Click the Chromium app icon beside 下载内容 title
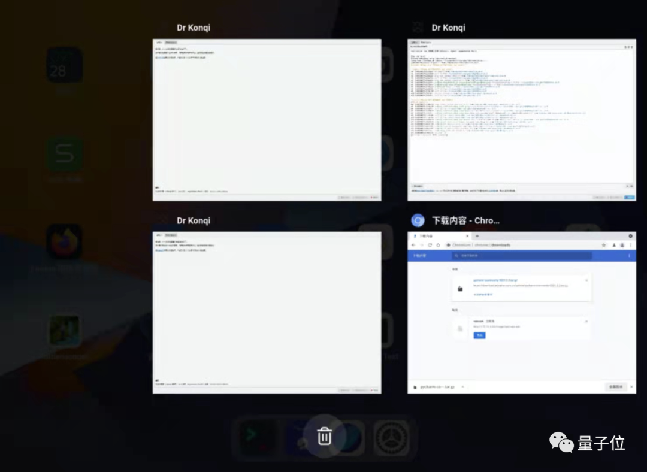 pyautogui.click(x=418, y=221)
